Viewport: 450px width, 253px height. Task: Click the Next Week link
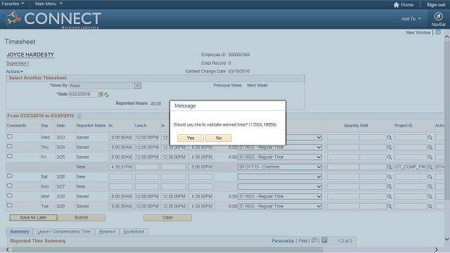(257, 86)
